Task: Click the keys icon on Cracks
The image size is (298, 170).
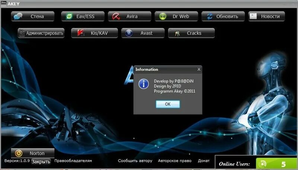Action: (x=177, y=33)
